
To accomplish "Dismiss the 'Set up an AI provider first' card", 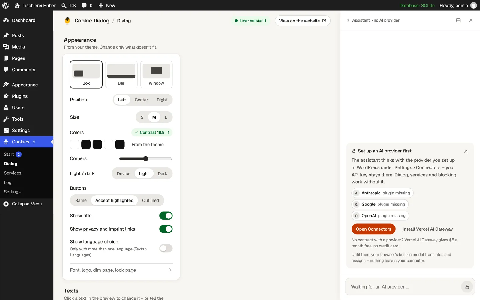I will (466, 151).
